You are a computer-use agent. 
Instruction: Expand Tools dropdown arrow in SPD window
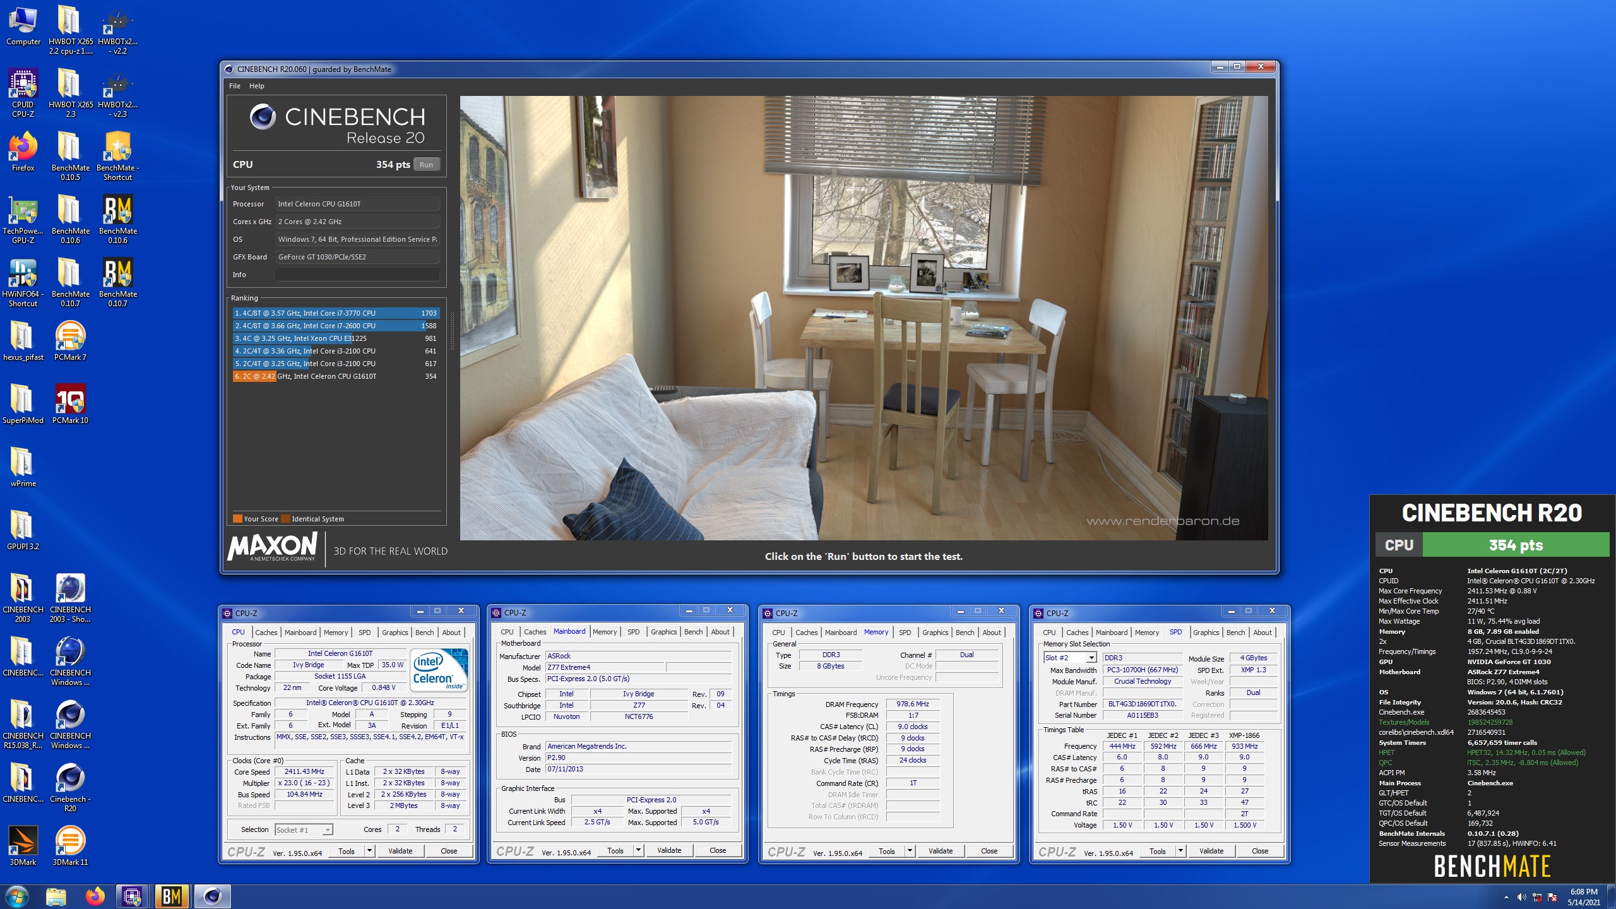[1180, 851]
